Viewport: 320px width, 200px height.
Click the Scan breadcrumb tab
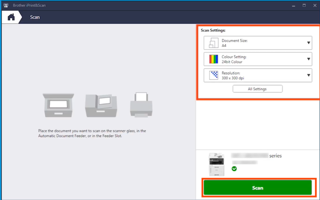coord(35,17)
